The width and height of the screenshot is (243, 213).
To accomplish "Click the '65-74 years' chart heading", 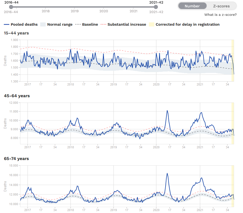I will (16, 159).
